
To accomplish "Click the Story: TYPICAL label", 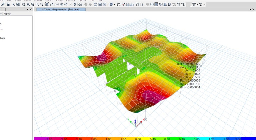I will 190,67.
